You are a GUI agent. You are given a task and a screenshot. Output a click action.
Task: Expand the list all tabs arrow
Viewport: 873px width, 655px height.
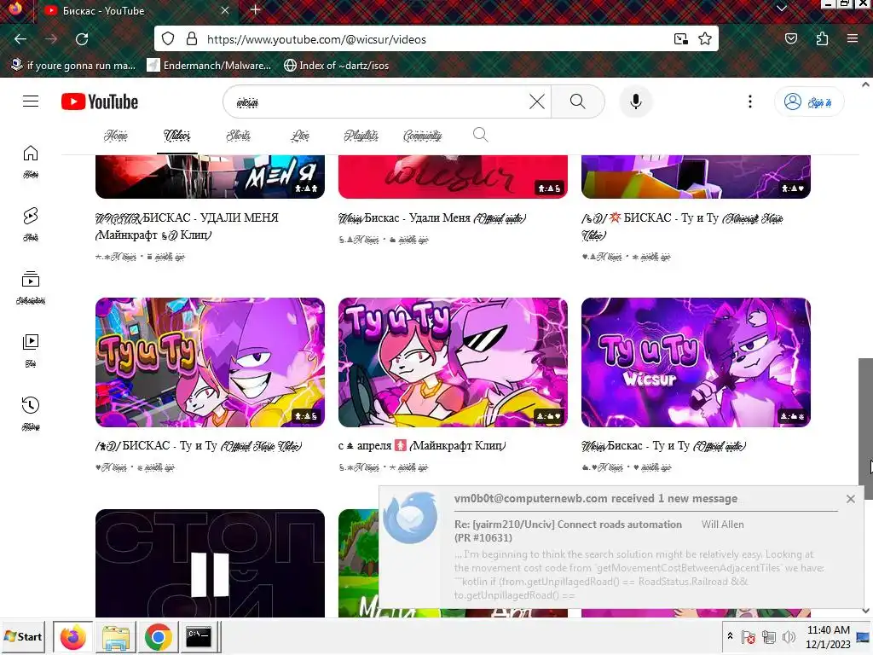pyautogui.click(x=782, y=9)
